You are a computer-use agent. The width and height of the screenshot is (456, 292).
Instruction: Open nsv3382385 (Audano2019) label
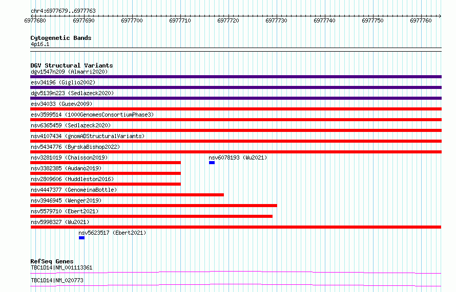click(66, 168)
